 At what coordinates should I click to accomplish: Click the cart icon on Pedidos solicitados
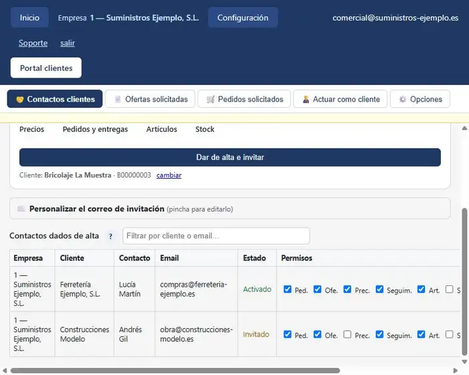pos(210,99)
